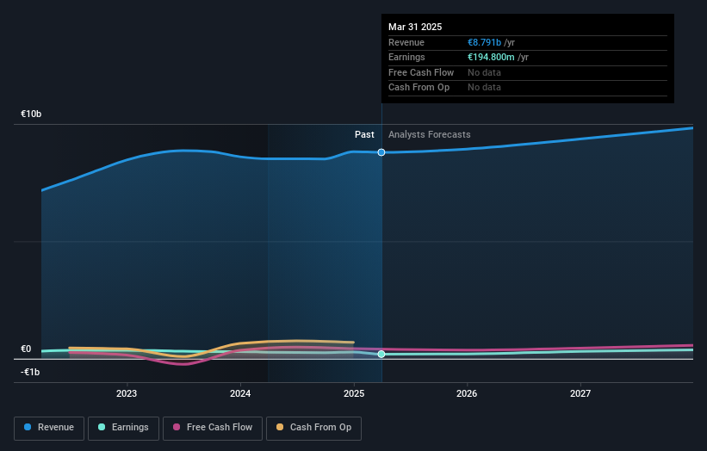Image resolution: width=707 pixels, height=451 pixels.
Task: Click the pink Free Cash Flow legend dot
Action: point(177,427)
